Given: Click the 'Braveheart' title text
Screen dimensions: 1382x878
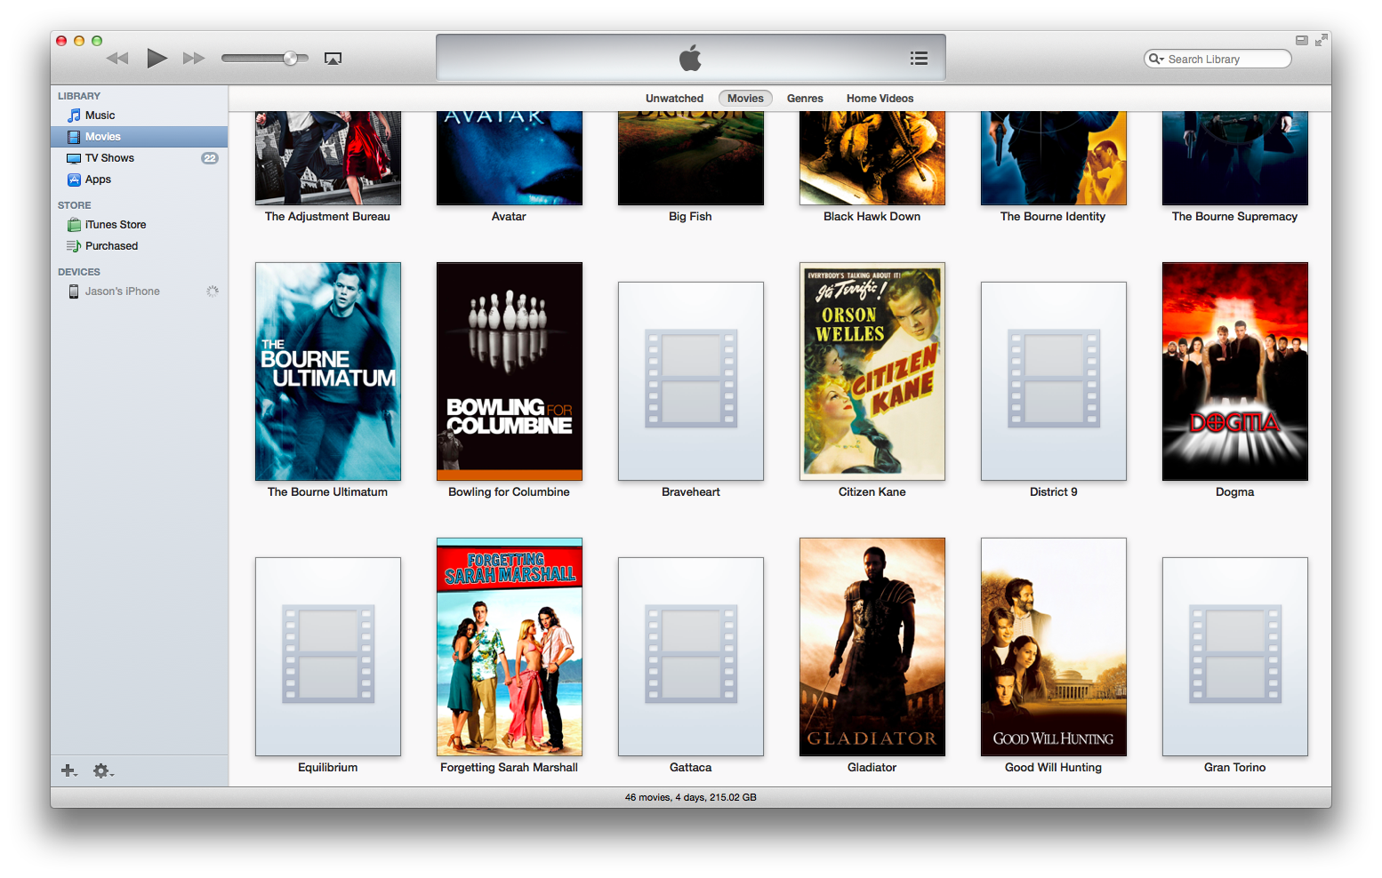Looking at the screenshot, I should click(691, 492).
